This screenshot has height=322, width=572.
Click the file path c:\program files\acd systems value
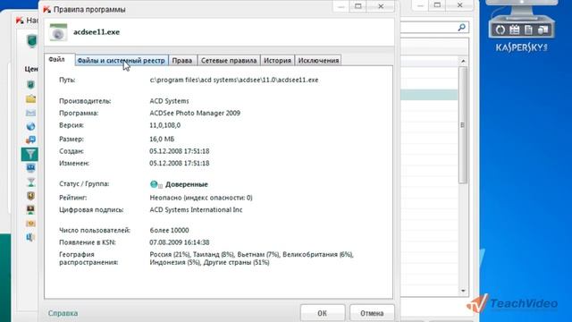(x=234, y=80)
